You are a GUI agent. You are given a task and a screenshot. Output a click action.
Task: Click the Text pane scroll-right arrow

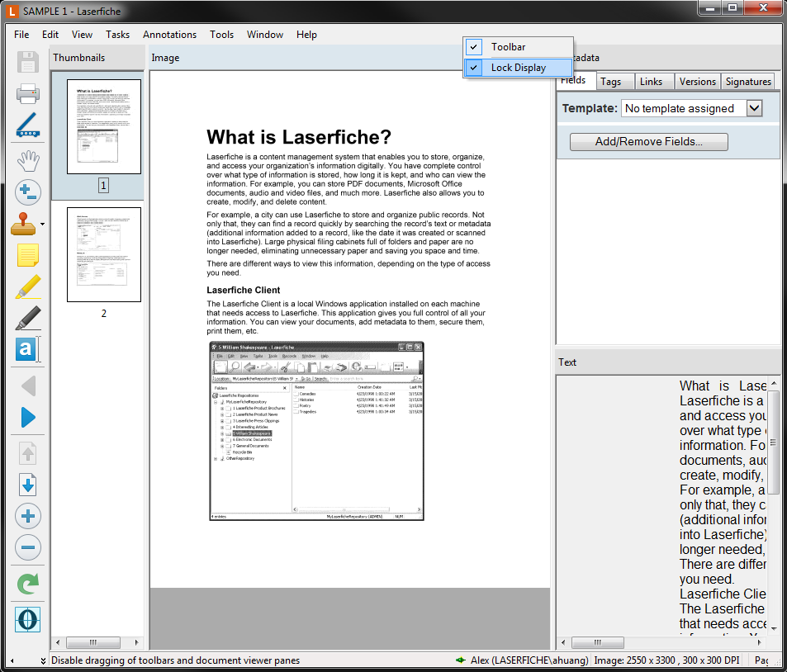(x=760, y=642)
